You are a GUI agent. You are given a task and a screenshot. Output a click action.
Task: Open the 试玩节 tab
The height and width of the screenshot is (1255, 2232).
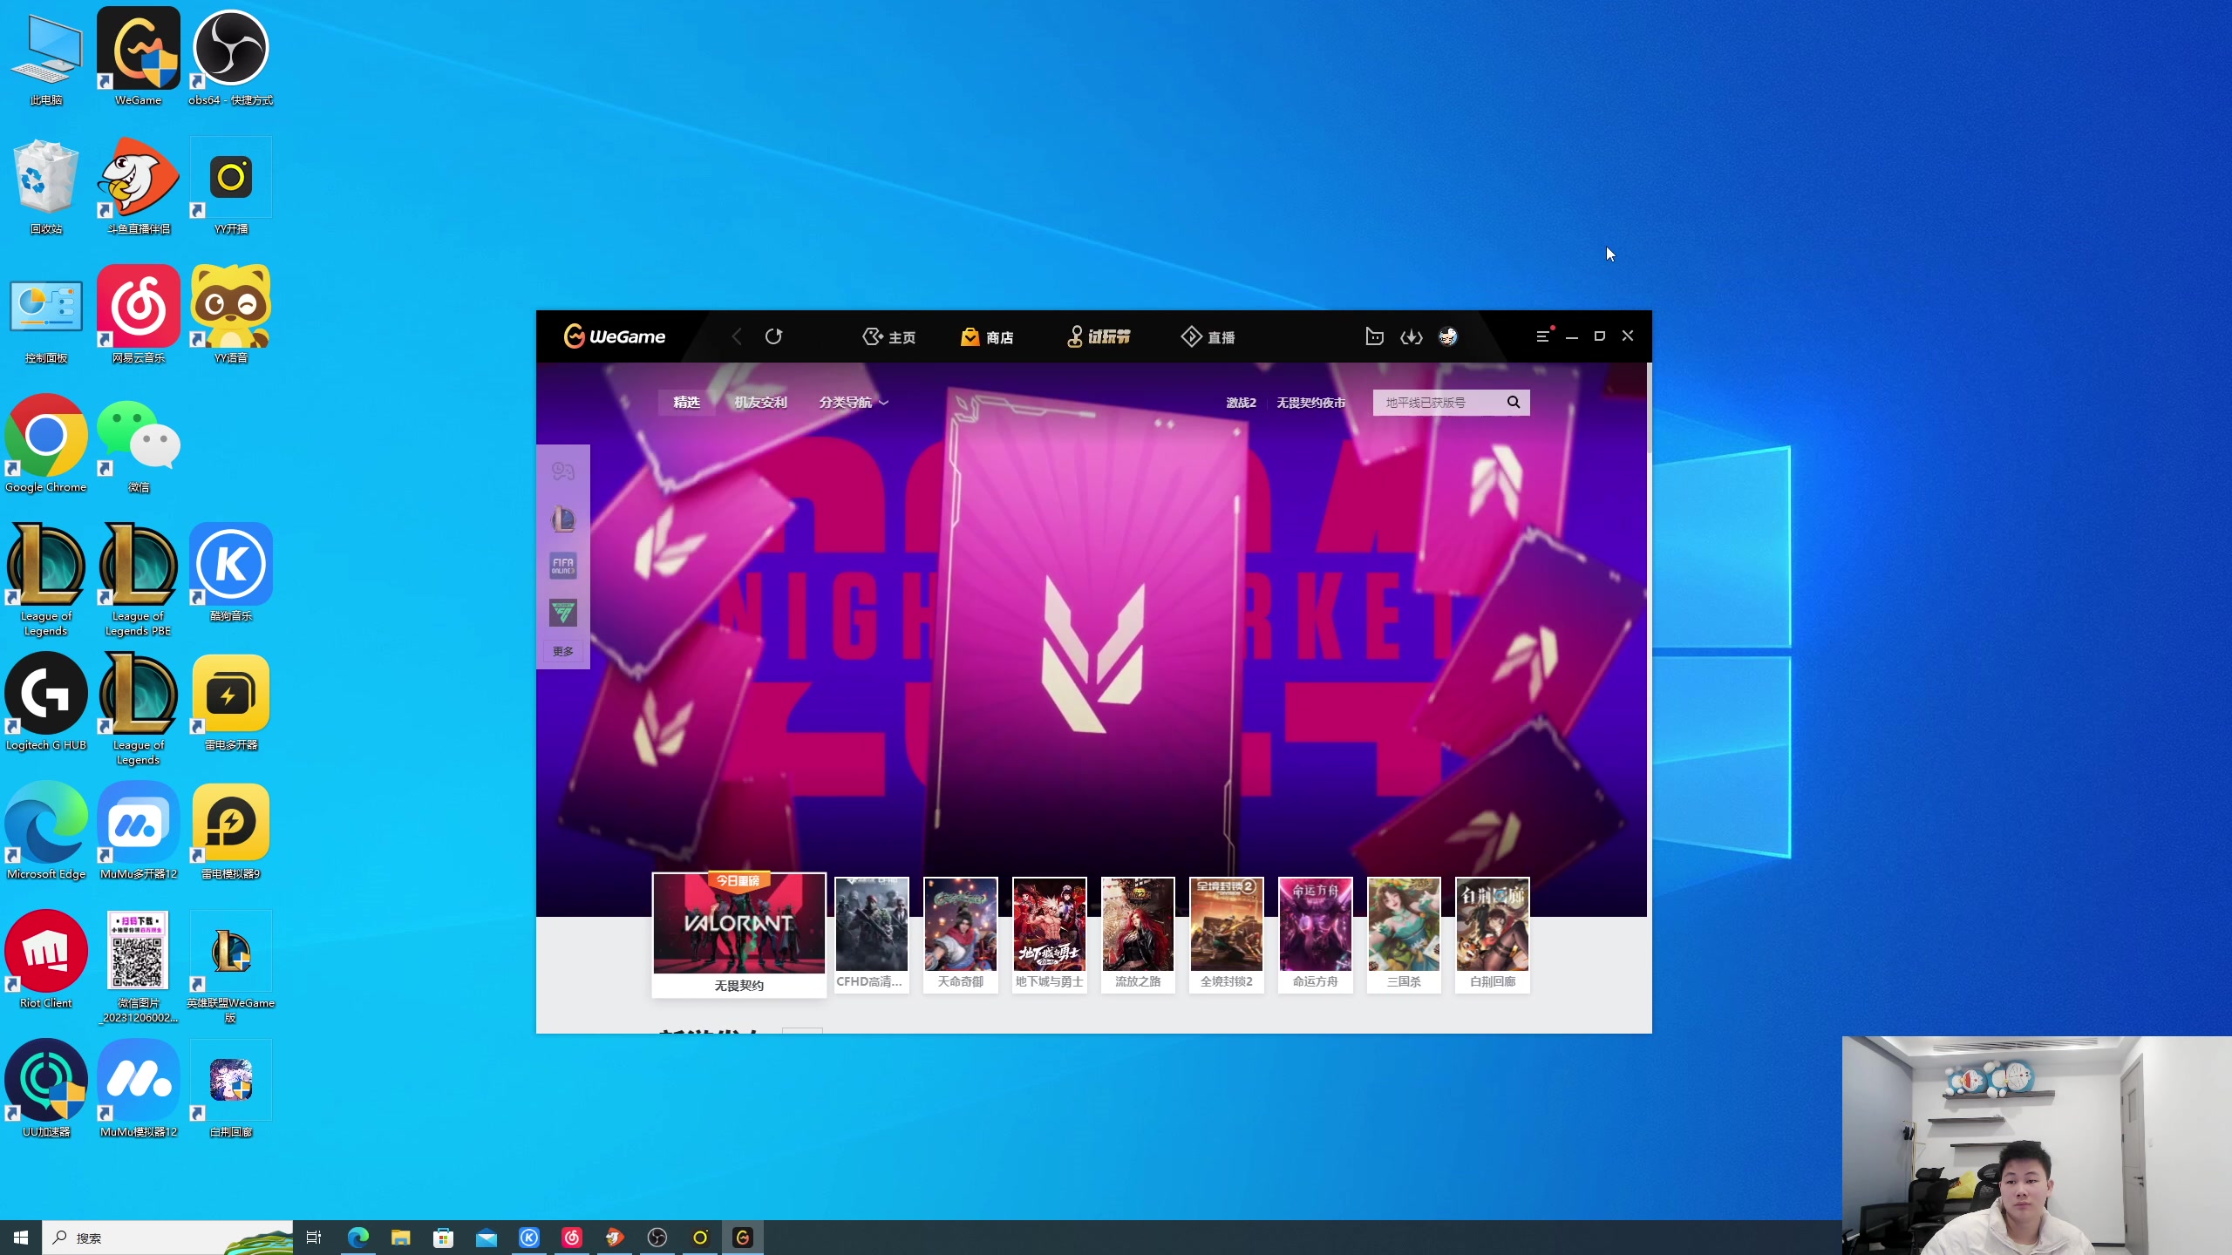click(1099, 336)
